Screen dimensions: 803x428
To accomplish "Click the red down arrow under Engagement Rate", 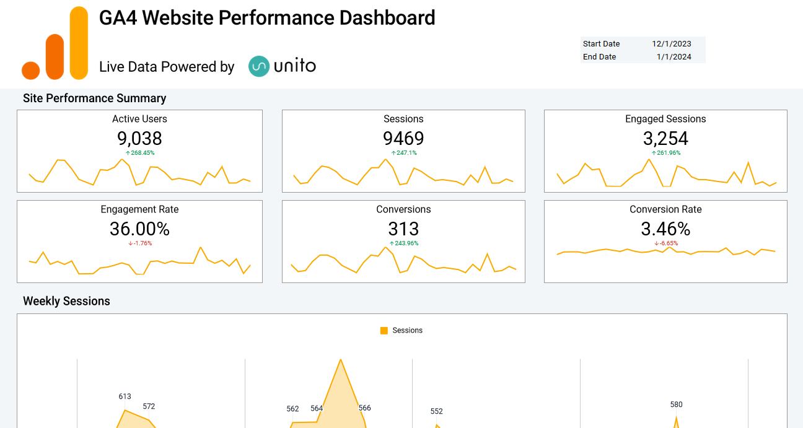I will (130, 243).
